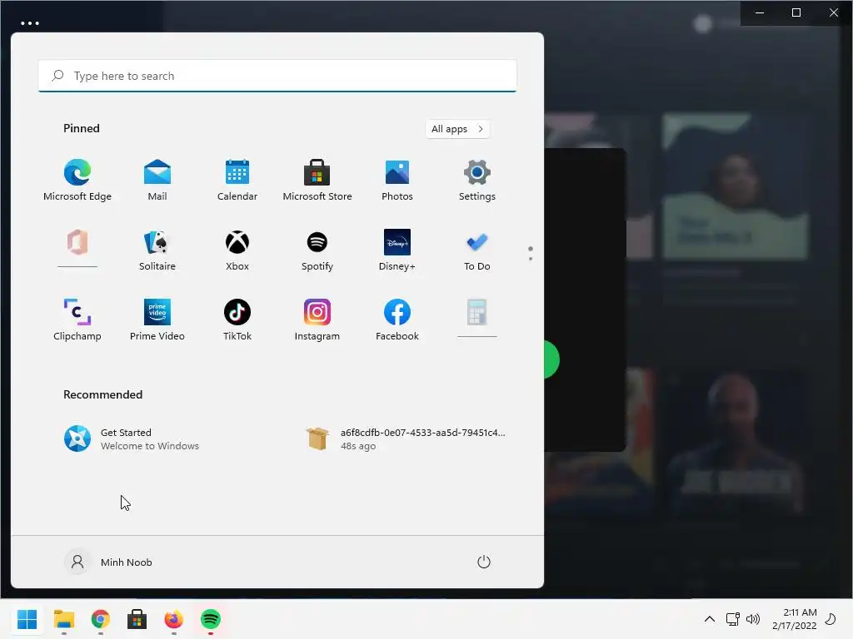Open the Xbox app
Image resolution: width=853 pixels, height=639 pixels.
click(x=237, y=250)
